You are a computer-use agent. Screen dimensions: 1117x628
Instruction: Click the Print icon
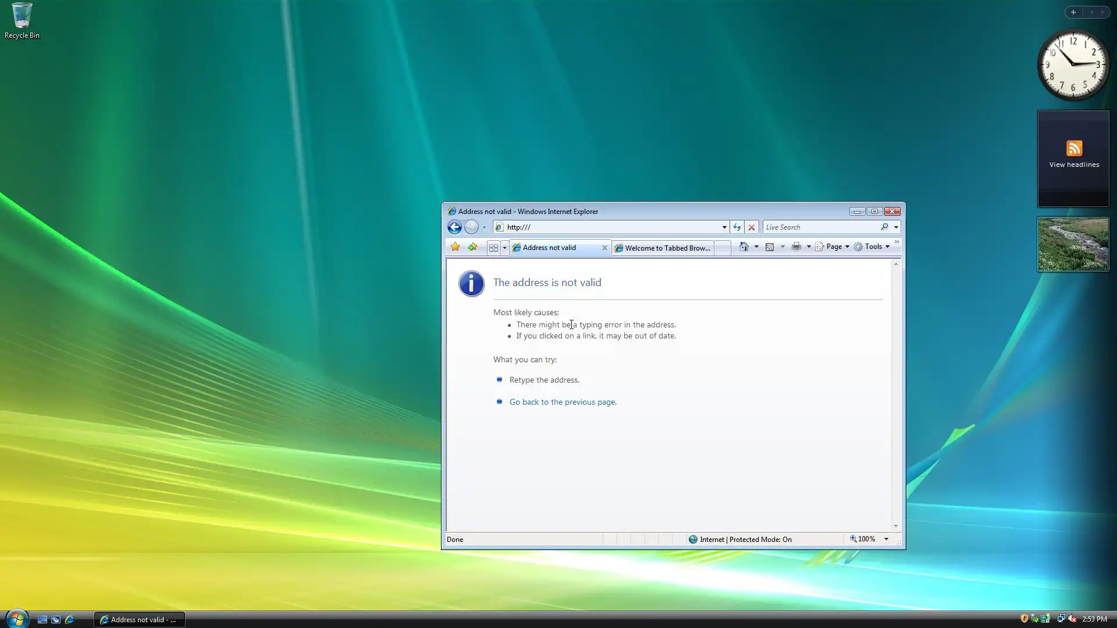pos(796,247)
